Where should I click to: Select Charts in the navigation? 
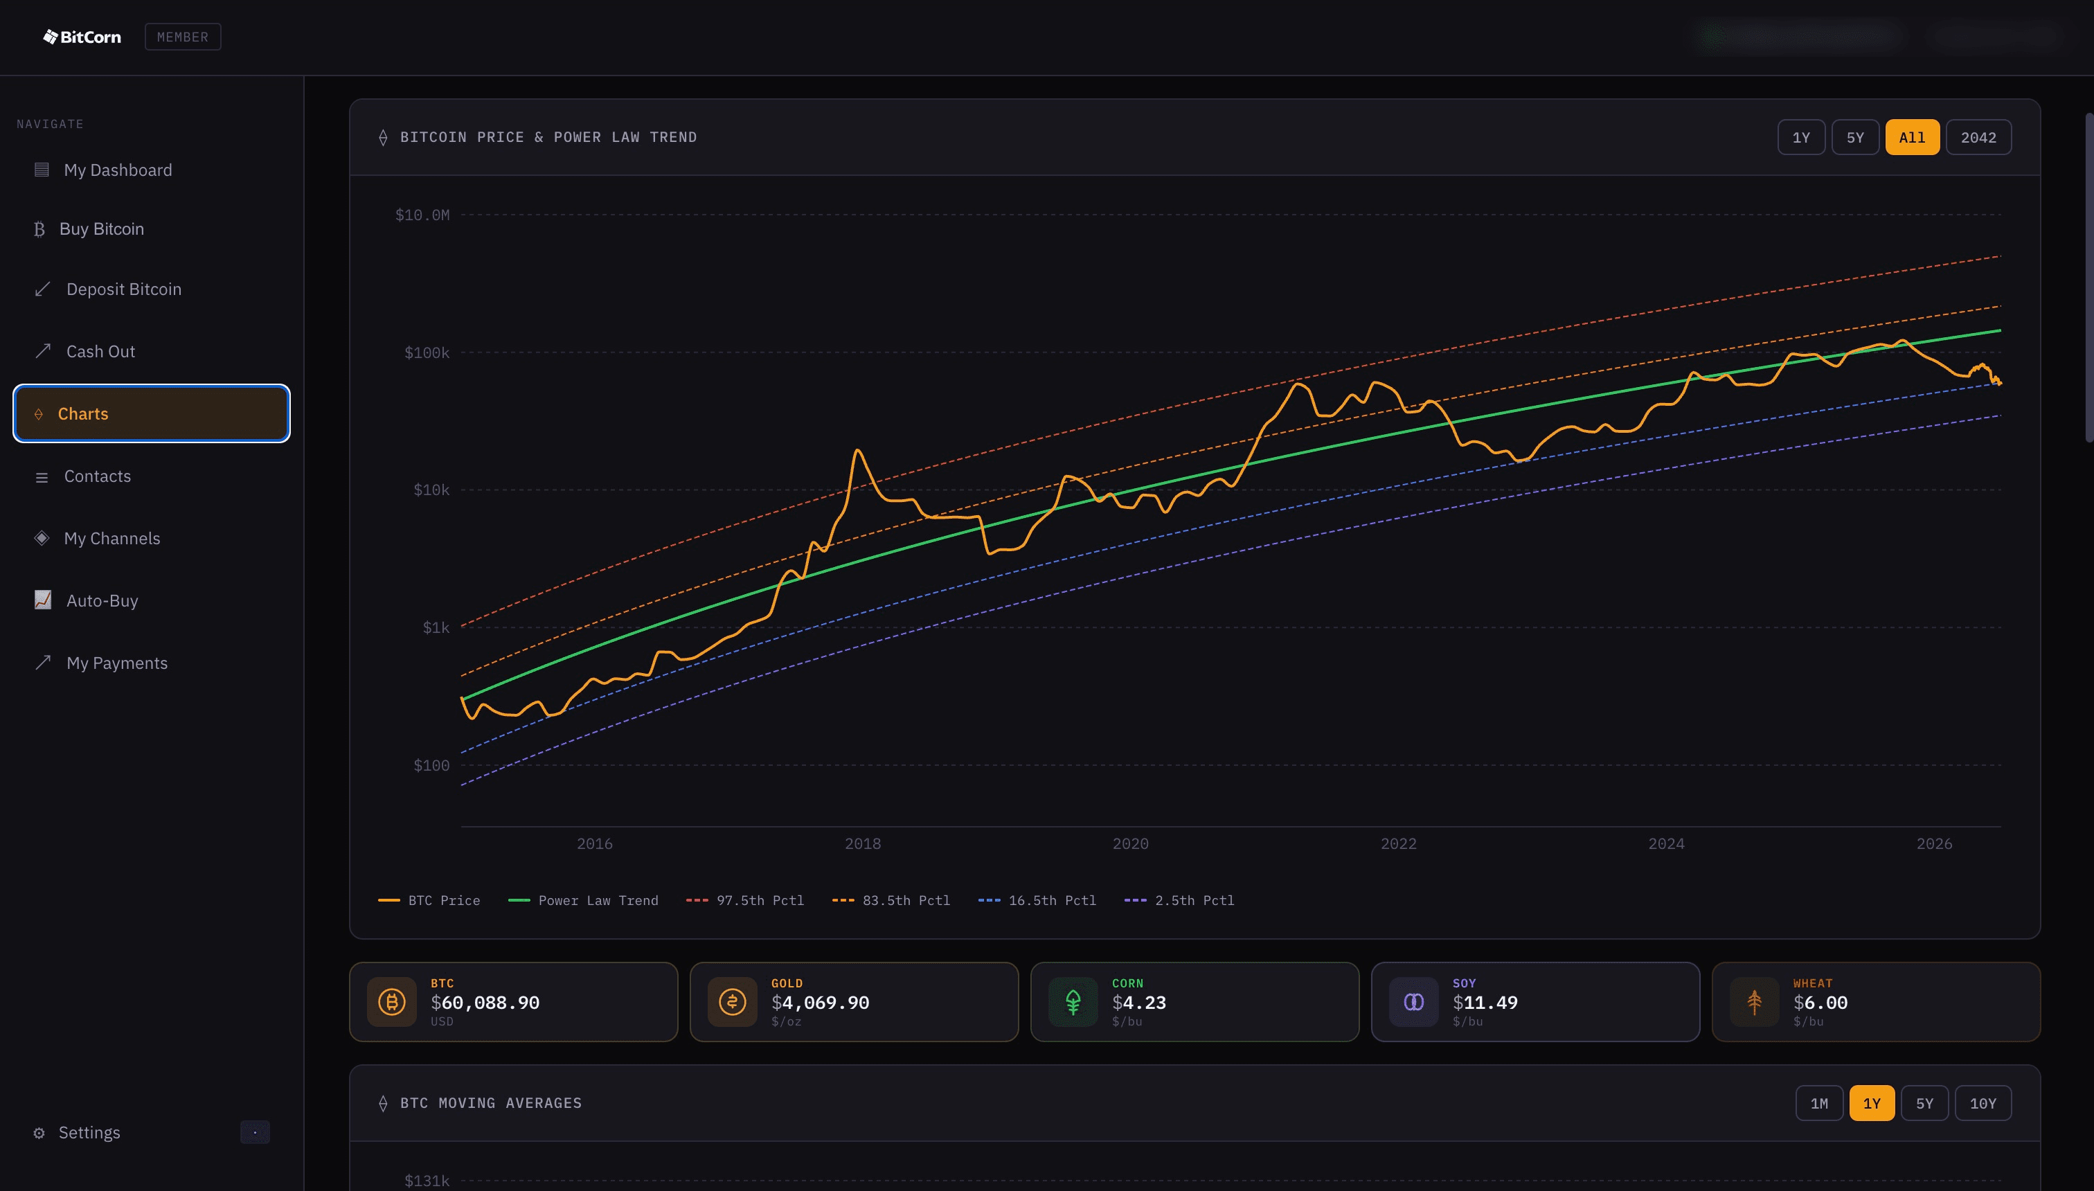[x=152, y=414]
